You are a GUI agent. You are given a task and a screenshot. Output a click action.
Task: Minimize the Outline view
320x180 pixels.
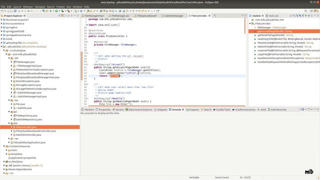[314, 15]
